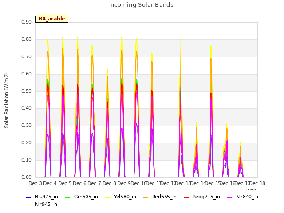
Task: Click the red Redg715_in legend swatch
Action: pyautogui.click(x=186, y=197)
